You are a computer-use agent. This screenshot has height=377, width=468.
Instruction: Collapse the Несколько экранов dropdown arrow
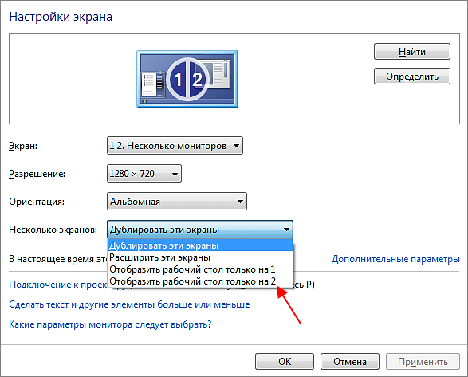tap(286, 230)
